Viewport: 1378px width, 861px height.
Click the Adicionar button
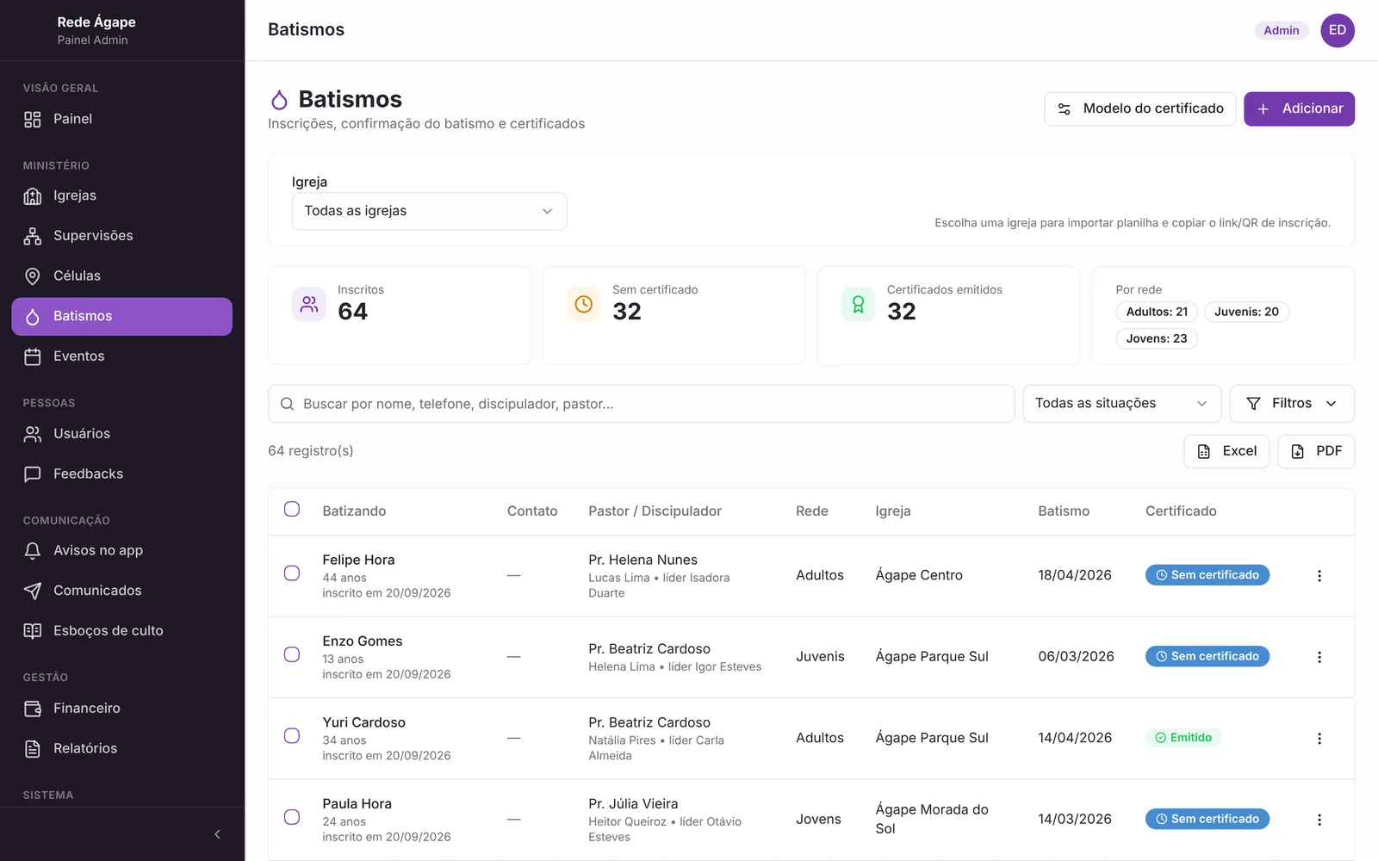(x=1299, y=109)
